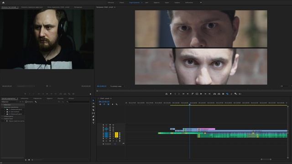Image resolution: width=292 pixels, height=164 pixels.
Task: Open Program monitor playback resolution dropdown
Action: 286,86
